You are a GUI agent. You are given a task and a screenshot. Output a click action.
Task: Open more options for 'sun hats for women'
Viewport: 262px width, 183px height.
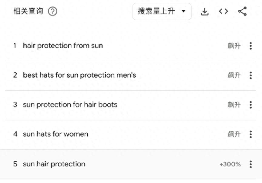coord(250,134)
